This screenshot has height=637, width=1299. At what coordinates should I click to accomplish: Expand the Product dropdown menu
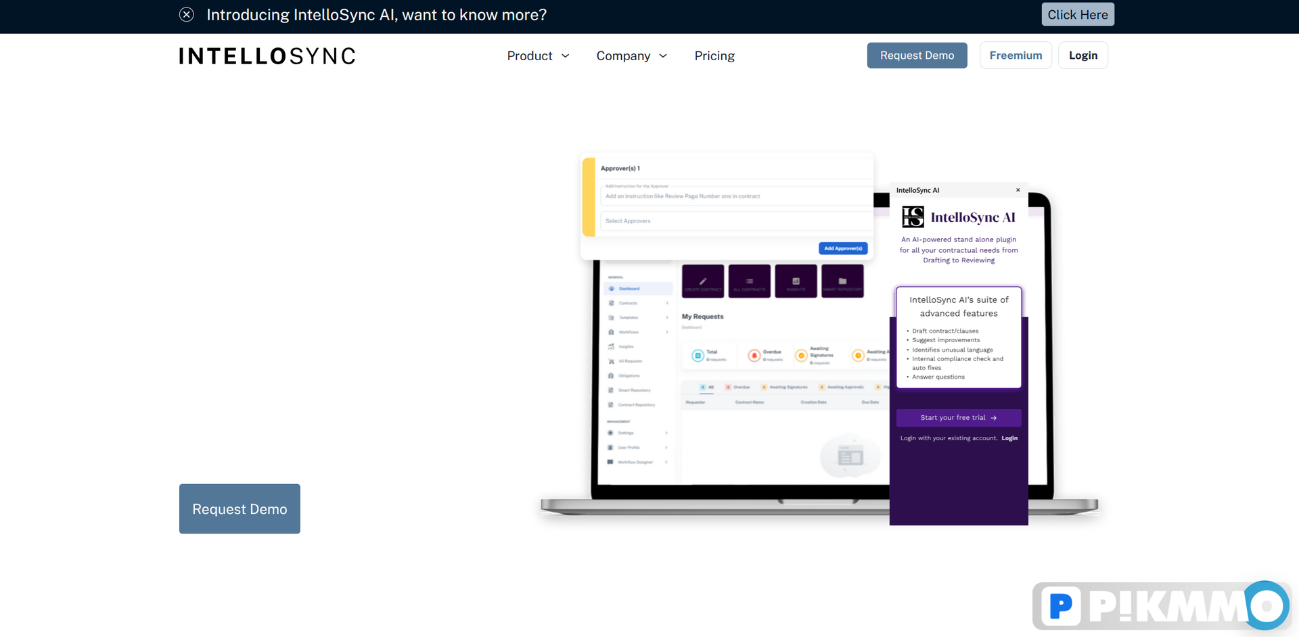coord(539,56)
